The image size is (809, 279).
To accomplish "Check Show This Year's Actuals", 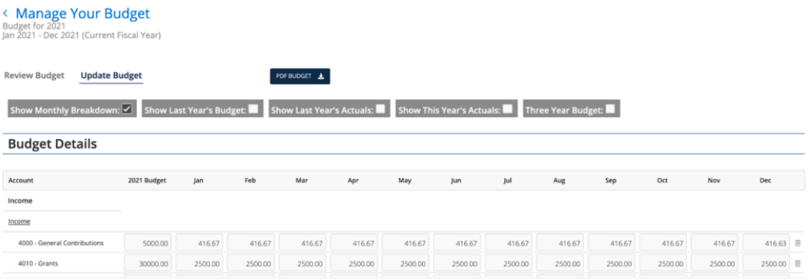I will point(508,109).
